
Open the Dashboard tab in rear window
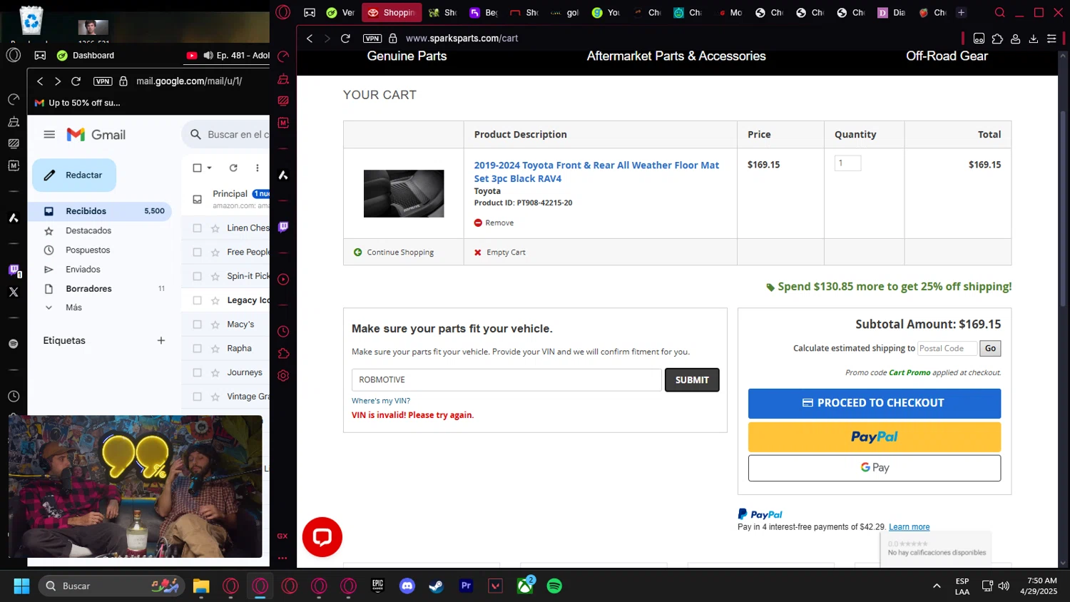pyautogui.click(x=86, y=55)
